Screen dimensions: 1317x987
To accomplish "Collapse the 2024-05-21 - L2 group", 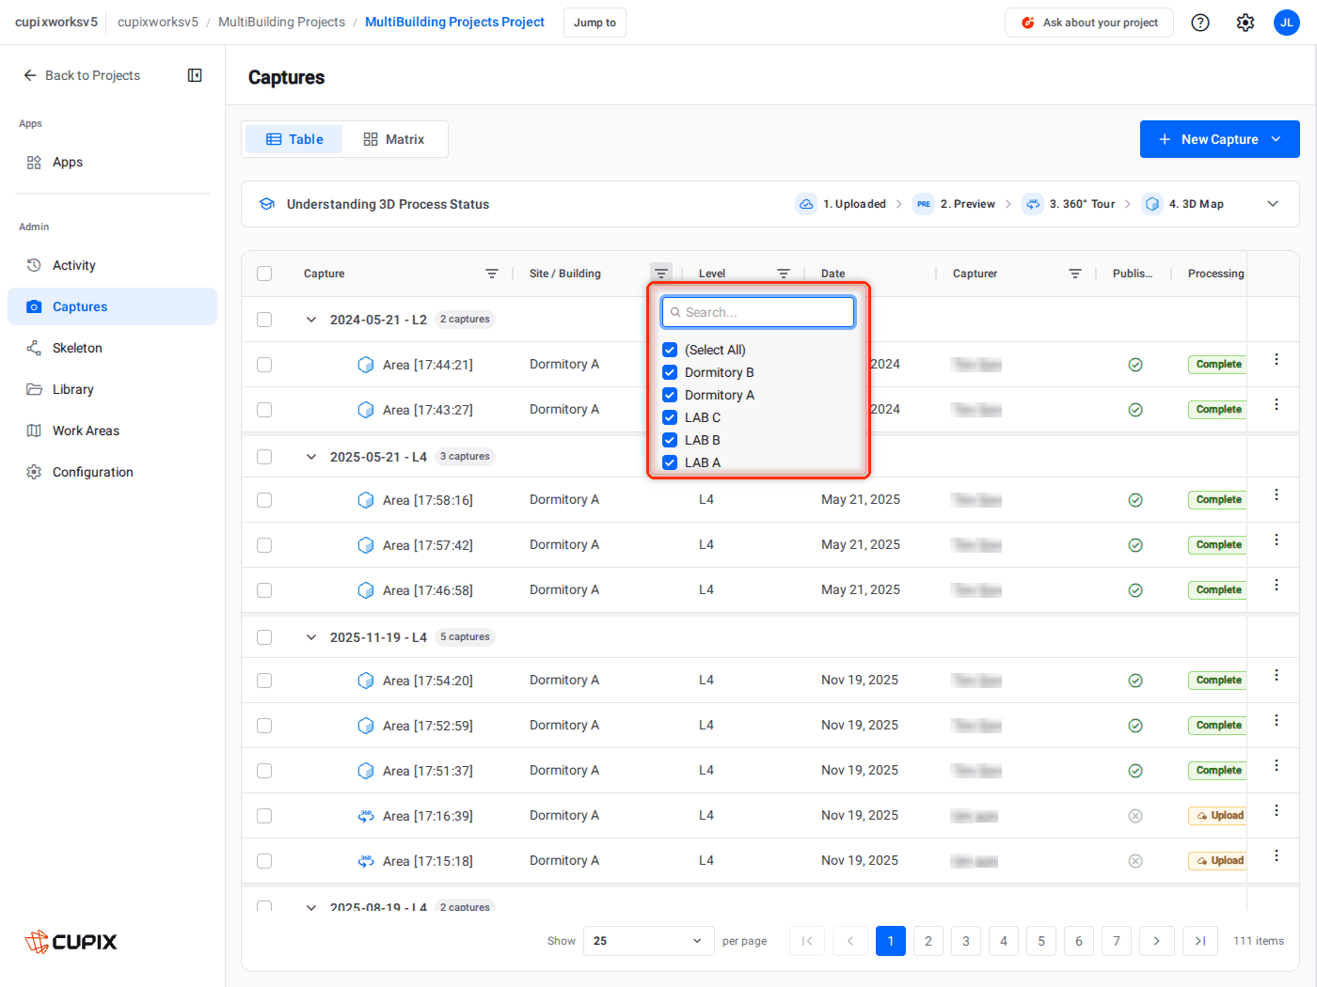I will click(x=311, y=320).
